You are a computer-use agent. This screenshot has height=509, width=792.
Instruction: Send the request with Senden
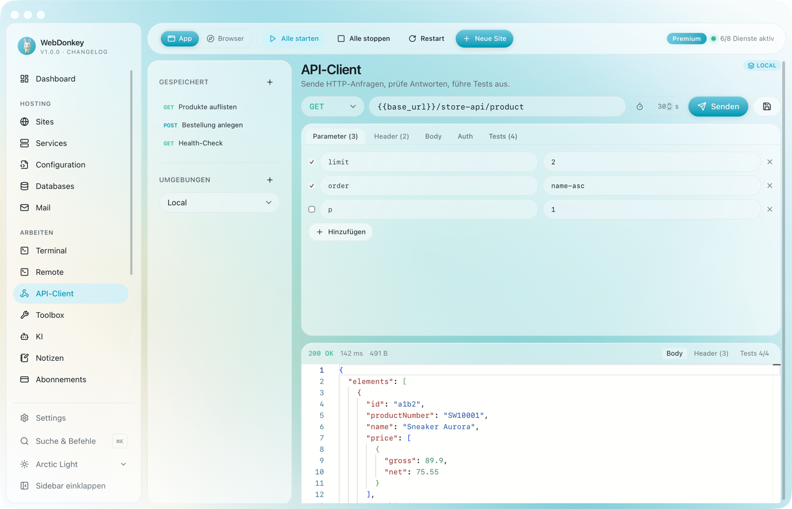coord(718,106)
